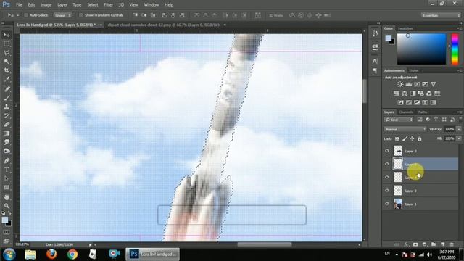The height and width of the screenshot is (261, 464).
Task: Select the Healing Brush tool
Action: click(x=7, y=88)
